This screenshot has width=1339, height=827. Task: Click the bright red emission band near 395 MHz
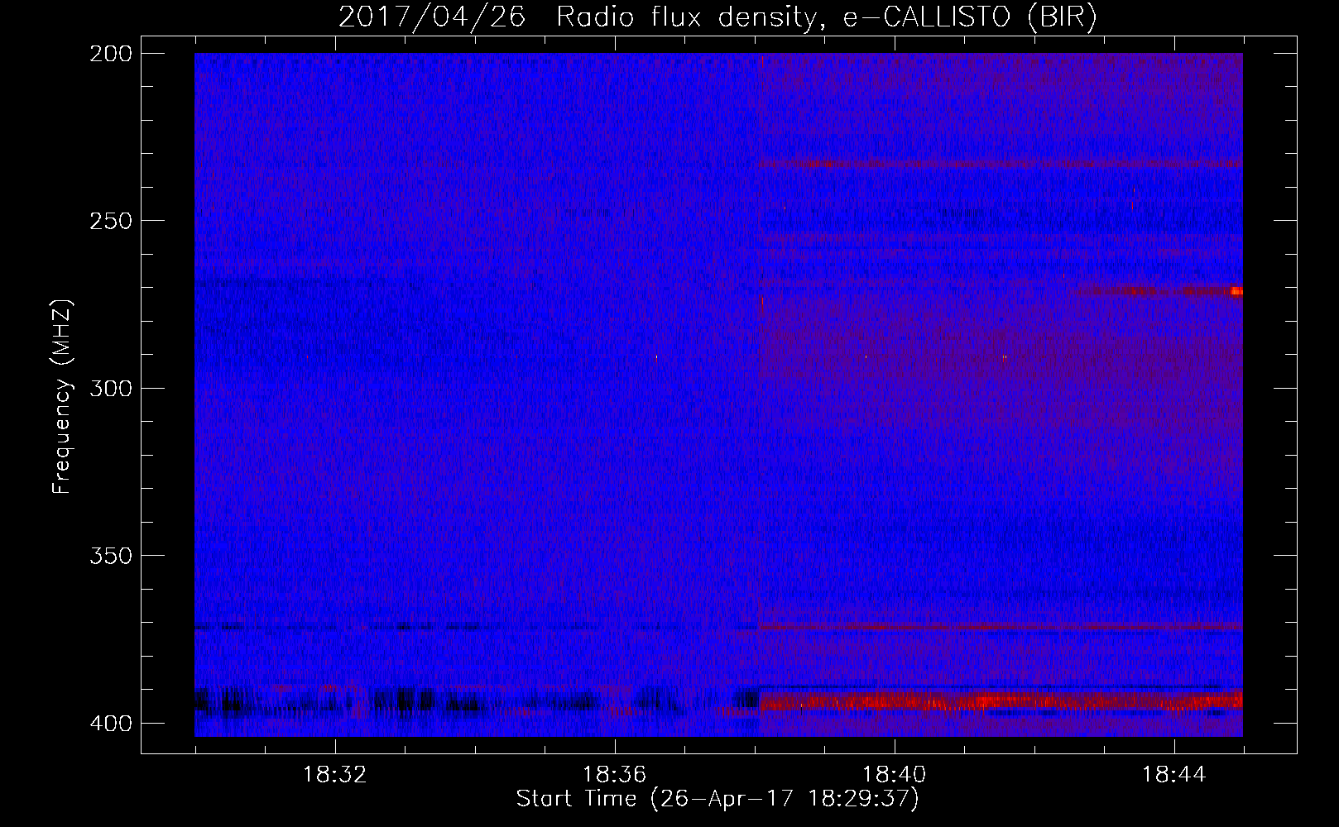(1001, 702)
